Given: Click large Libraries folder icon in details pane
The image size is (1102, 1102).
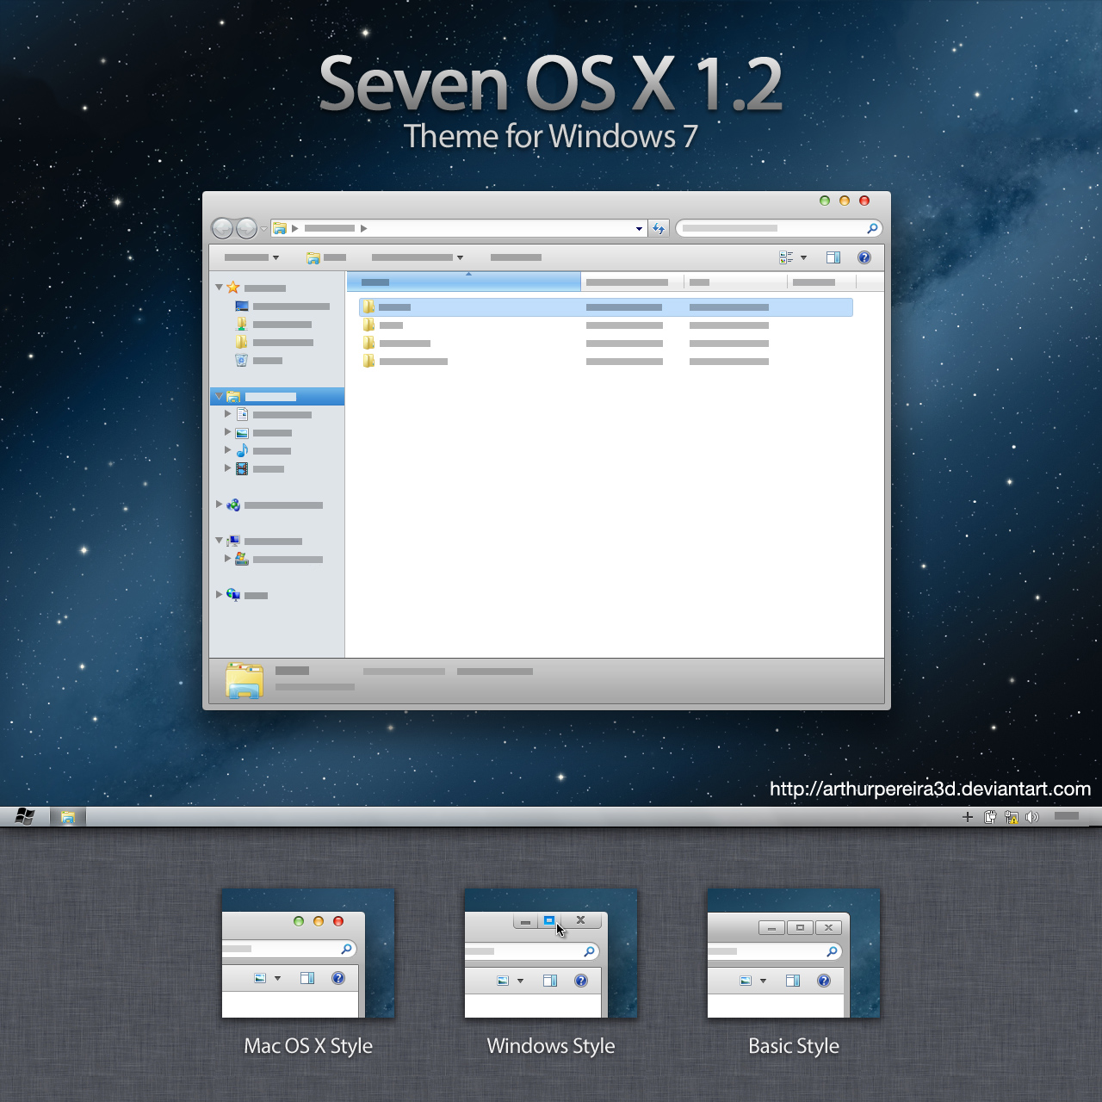Looking at the screenshot, I should click(x=244, y=680).
